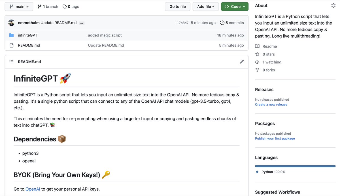Viewport: 340px width, 196px height.
Task: Click the 5 minutes ago timestamp on README.md row
Action: click(x=231, y=45)
